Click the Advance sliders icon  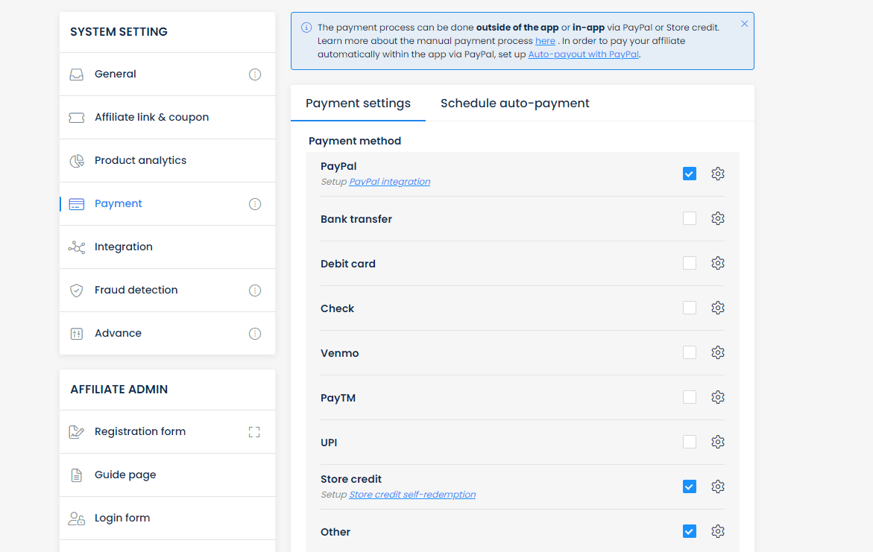(x=76, y=334)
